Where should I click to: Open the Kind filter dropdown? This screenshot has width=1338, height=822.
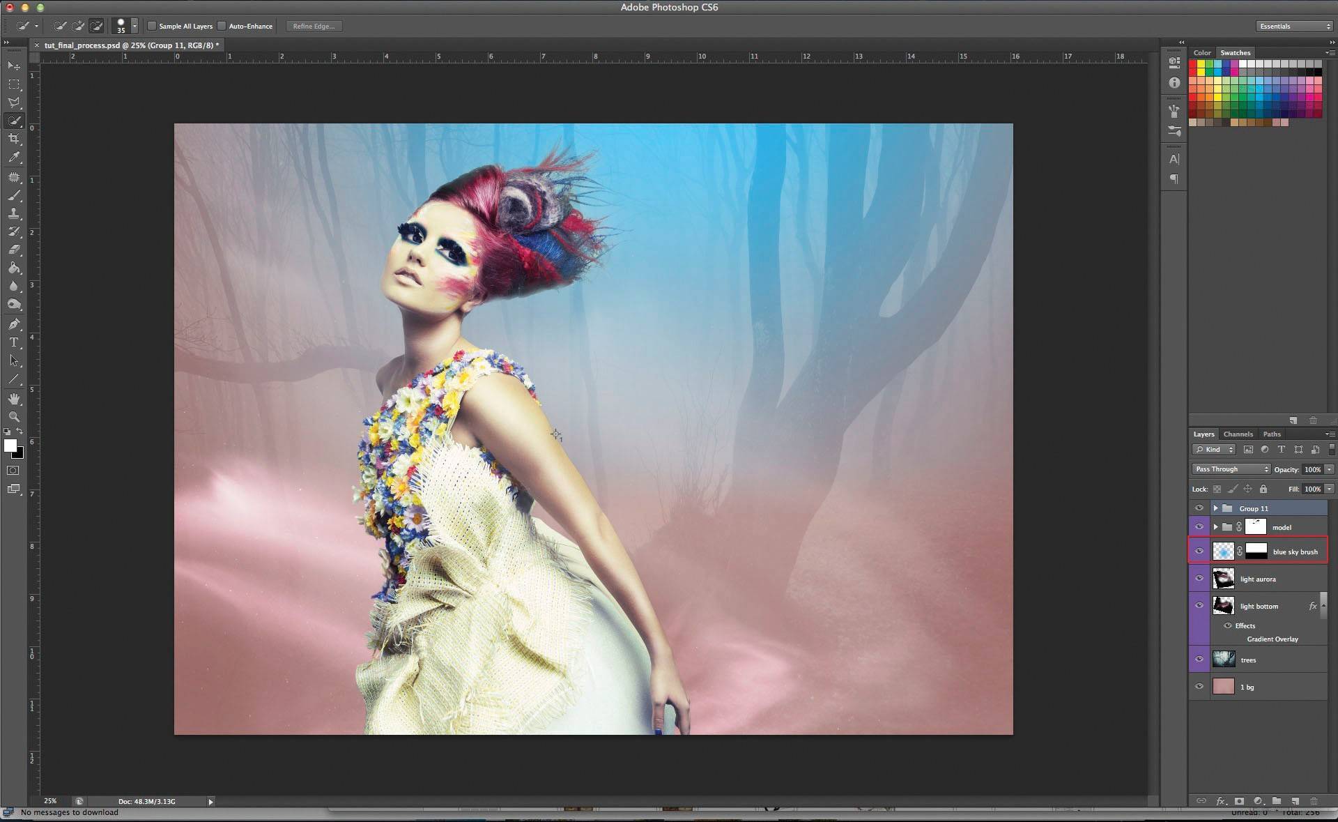(1215, 450)
